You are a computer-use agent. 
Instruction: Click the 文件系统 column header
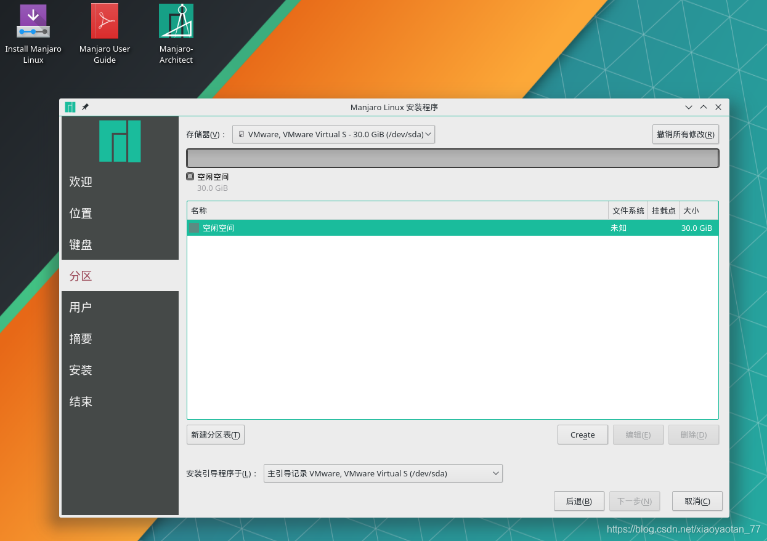pos(628,210)
